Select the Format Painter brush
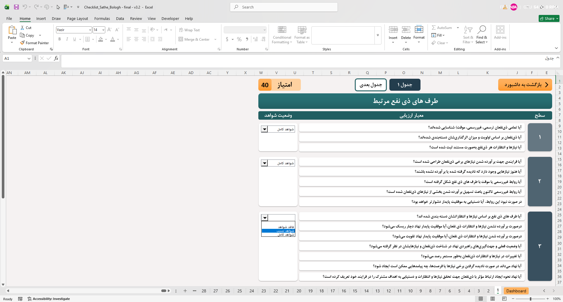The image size is (563, 302). (22, 43)
